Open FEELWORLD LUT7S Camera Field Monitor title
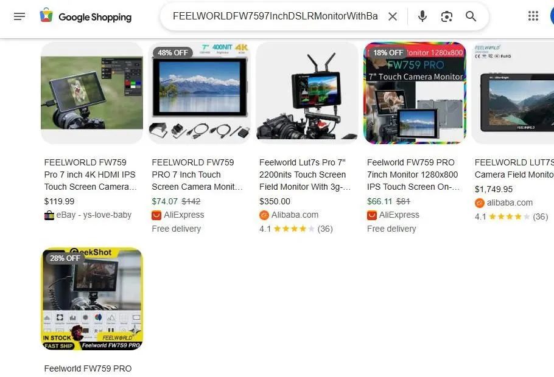This screenshot has width=554, height=377. [514, 168]
